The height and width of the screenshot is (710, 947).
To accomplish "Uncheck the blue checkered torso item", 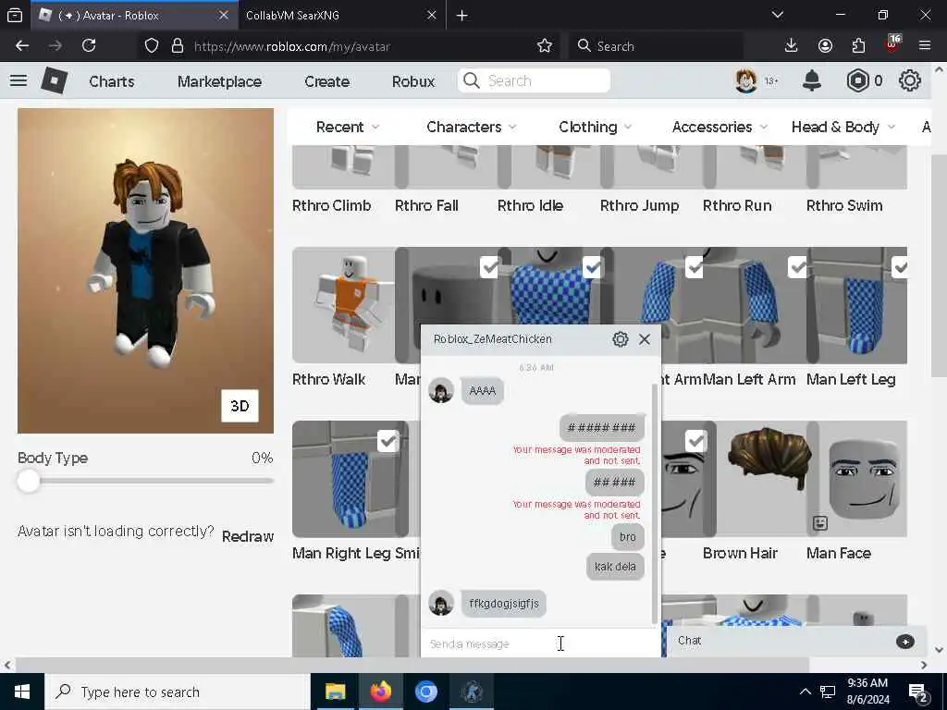I will point(592,267).
